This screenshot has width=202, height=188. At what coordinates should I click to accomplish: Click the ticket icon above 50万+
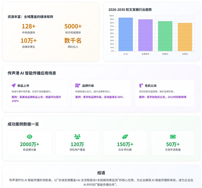(173, 137)
